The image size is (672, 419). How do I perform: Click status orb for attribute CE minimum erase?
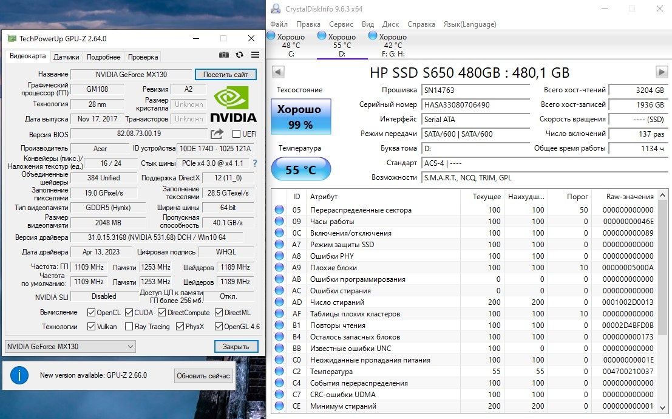pyautogui.click(x=279, y=406)
